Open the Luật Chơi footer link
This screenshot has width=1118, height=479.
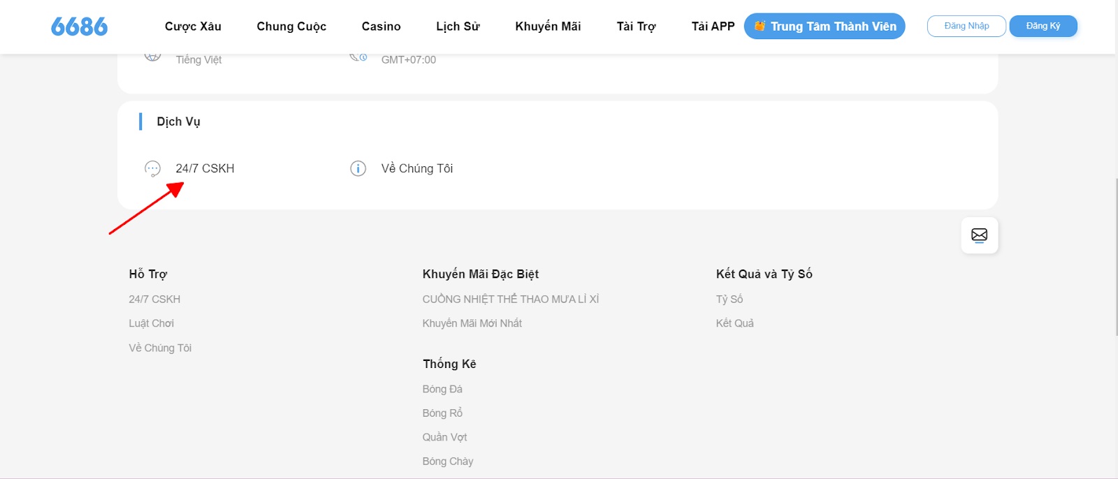pos(151,323)
